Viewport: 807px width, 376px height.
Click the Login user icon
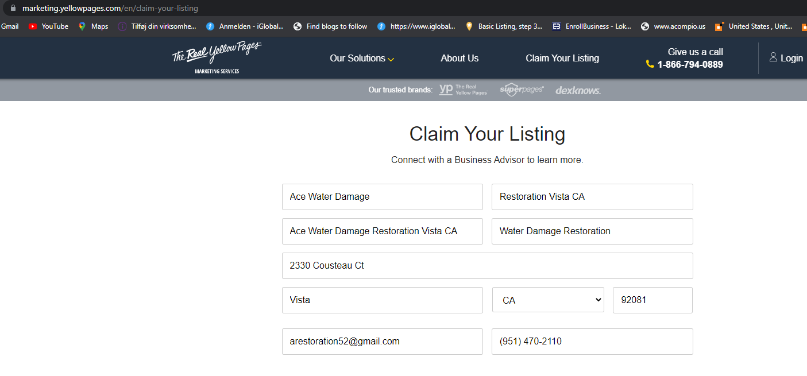pos(773,57)
